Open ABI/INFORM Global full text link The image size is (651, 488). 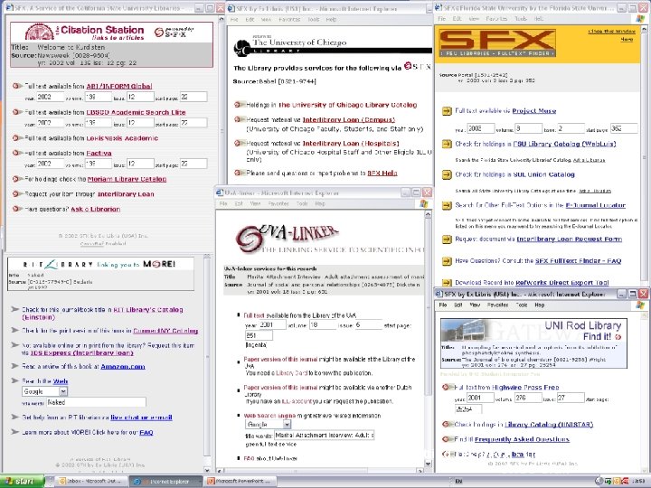119,87
